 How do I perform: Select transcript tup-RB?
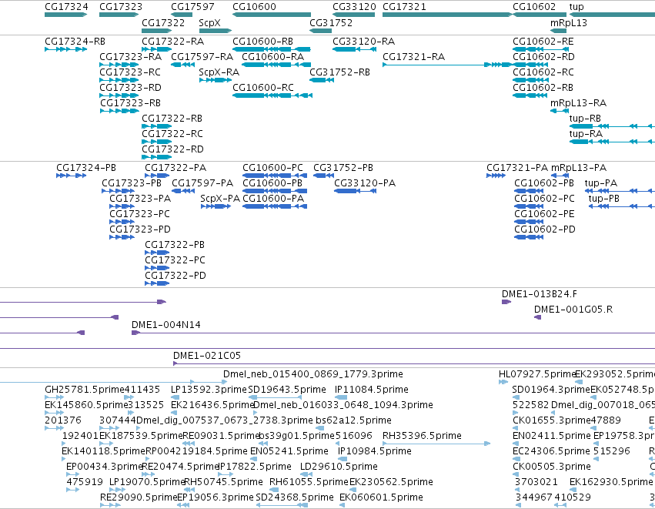point(585,119)
